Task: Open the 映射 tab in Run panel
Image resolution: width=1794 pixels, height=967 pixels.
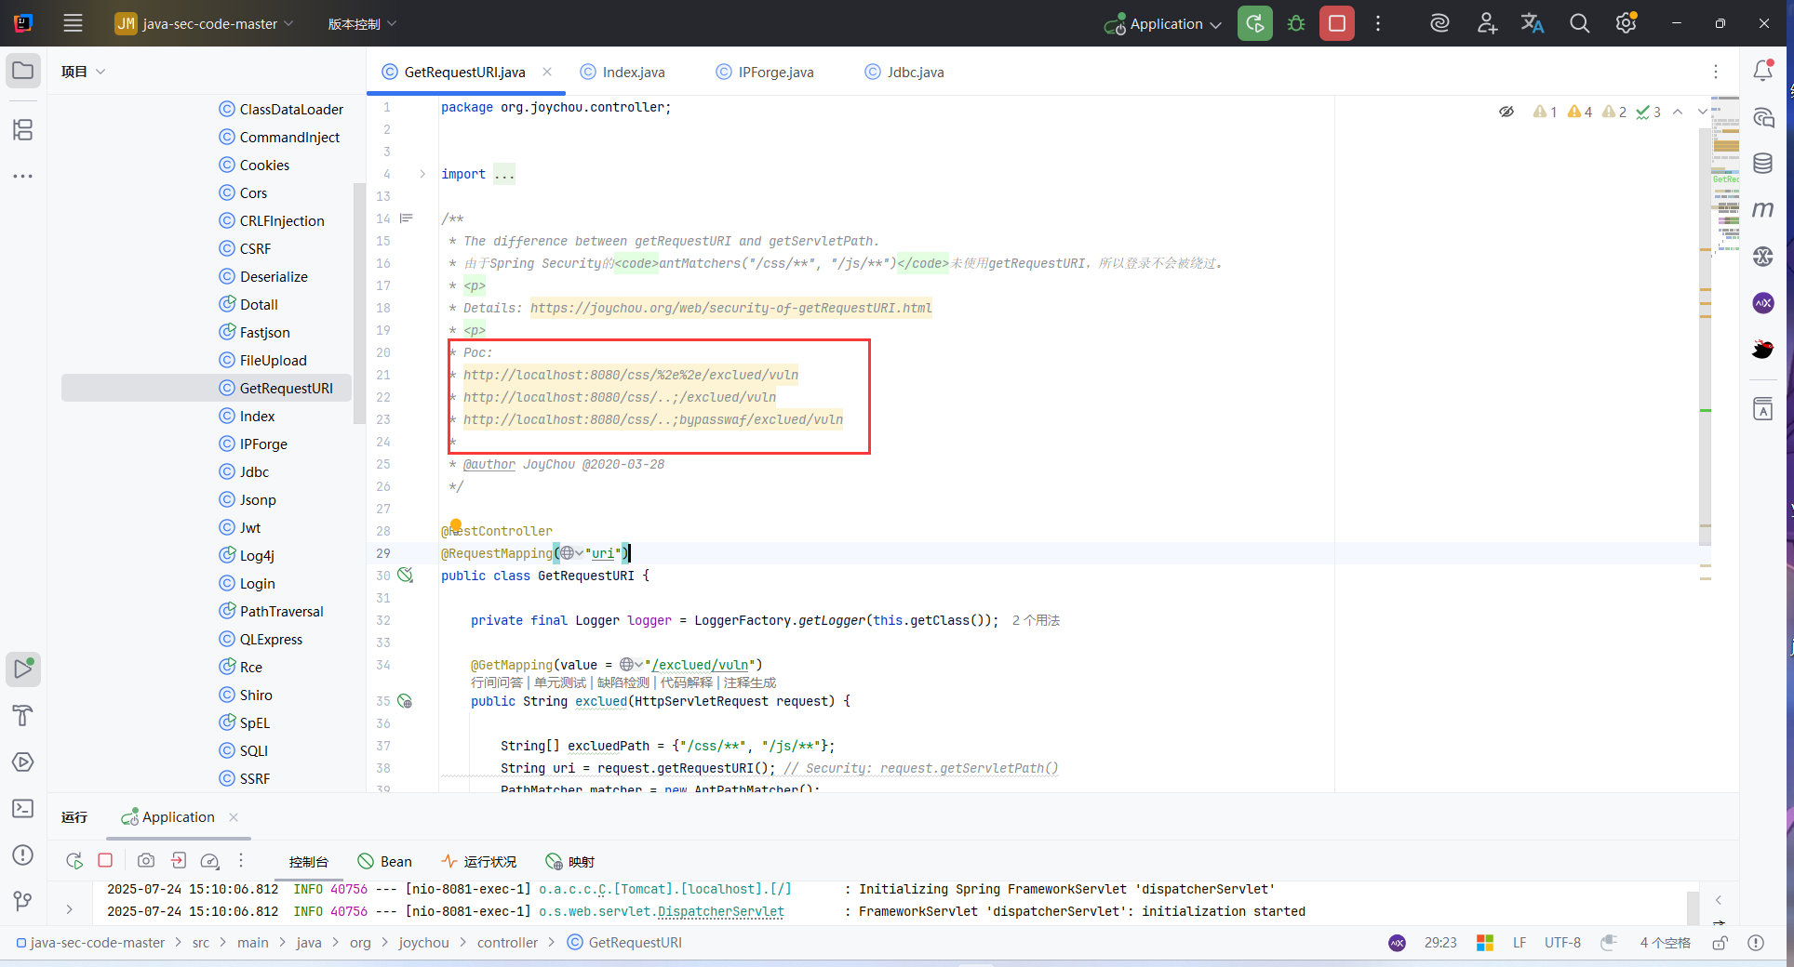Action: pyautogui.click(x=569, y=862)
